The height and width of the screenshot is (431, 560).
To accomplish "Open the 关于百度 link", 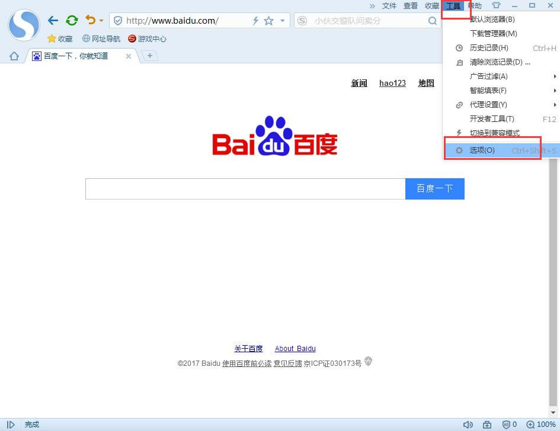I will pyautogui.click(x=248, y=349).
